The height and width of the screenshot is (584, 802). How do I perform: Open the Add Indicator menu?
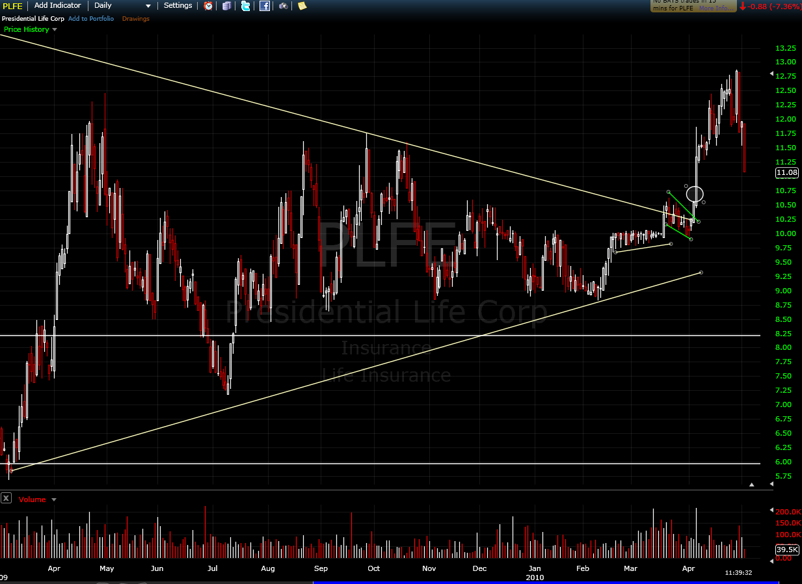click(58, 5)
